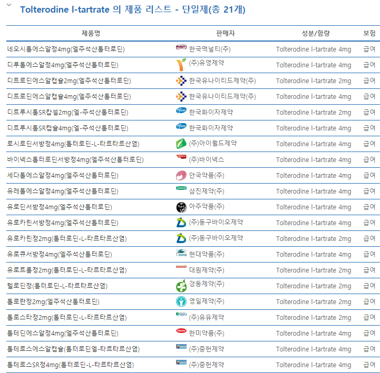Select seller name 삼진제약(주)
The height and width of the screenshot is (373, 380).
pos(207,191)
